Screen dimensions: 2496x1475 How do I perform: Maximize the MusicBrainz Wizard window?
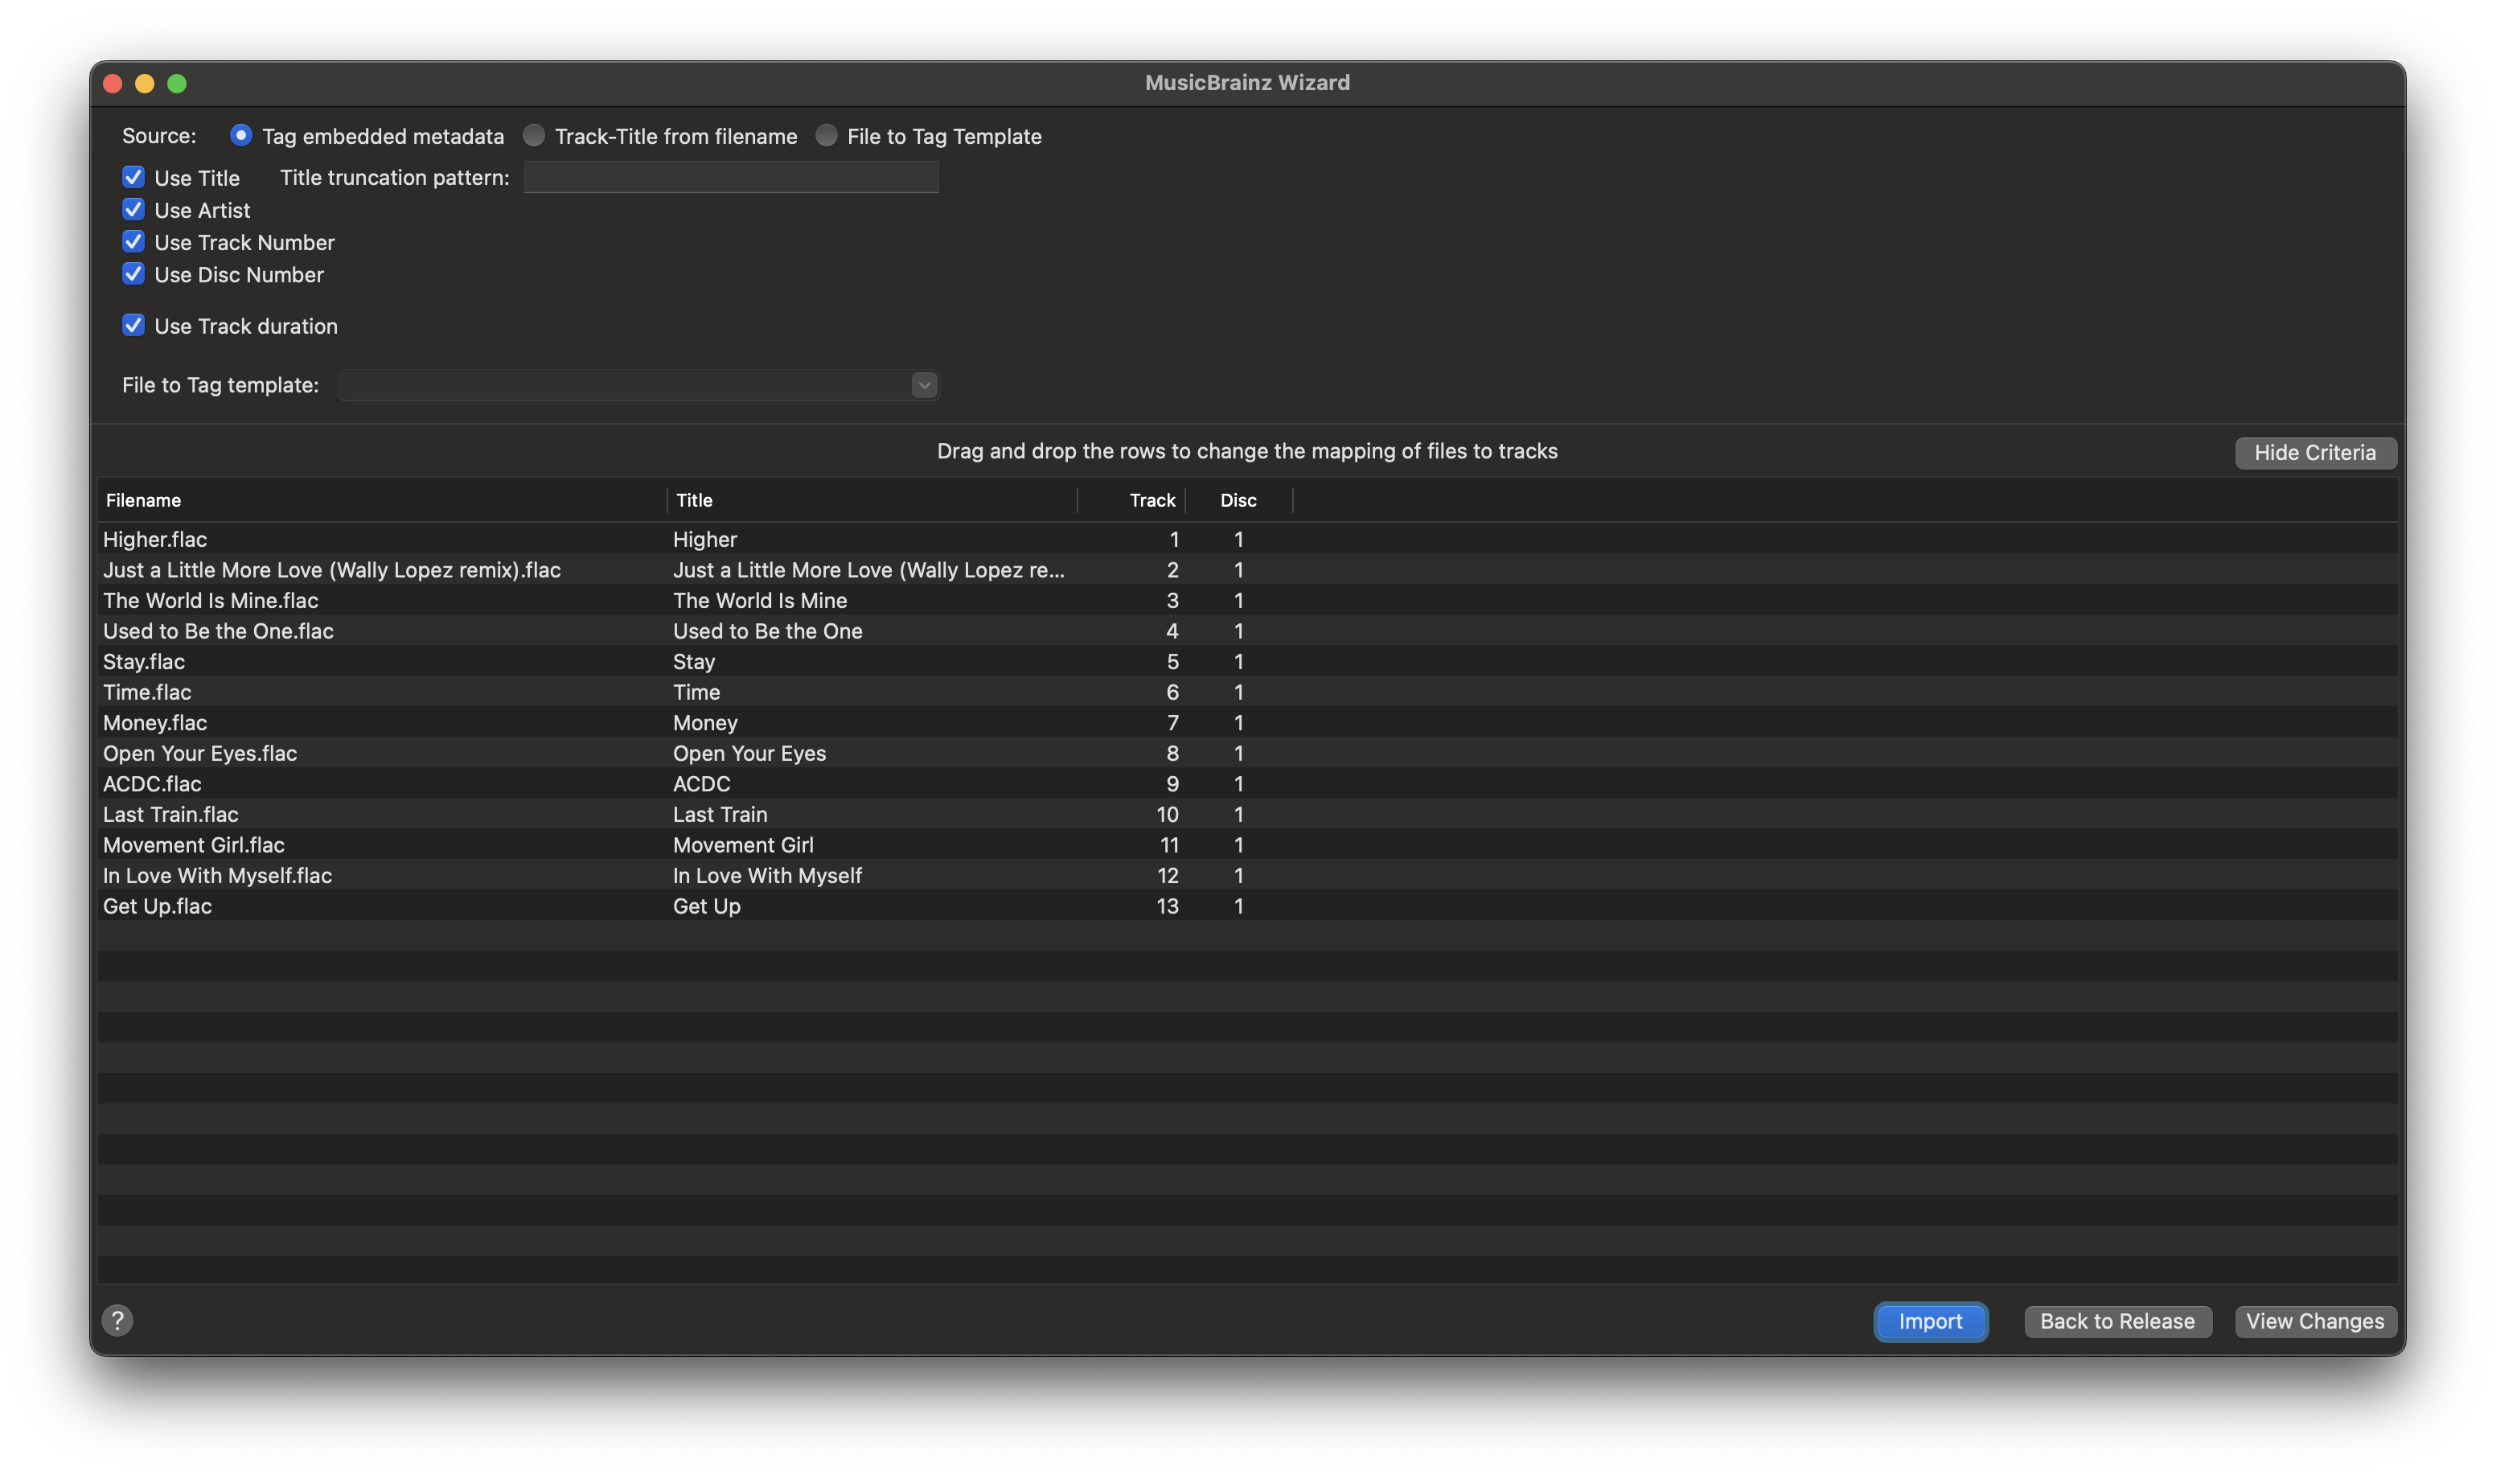(x=177, y=84)
